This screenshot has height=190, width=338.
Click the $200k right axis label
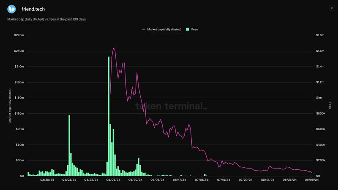point(321,161)
